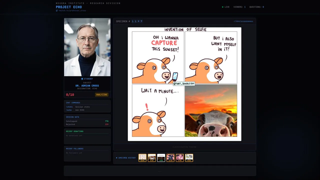Image resolution: width=320 pixels, height=180 pixels.
Task: Open the r/wholesomememes source link
Action: coord(243,21)
